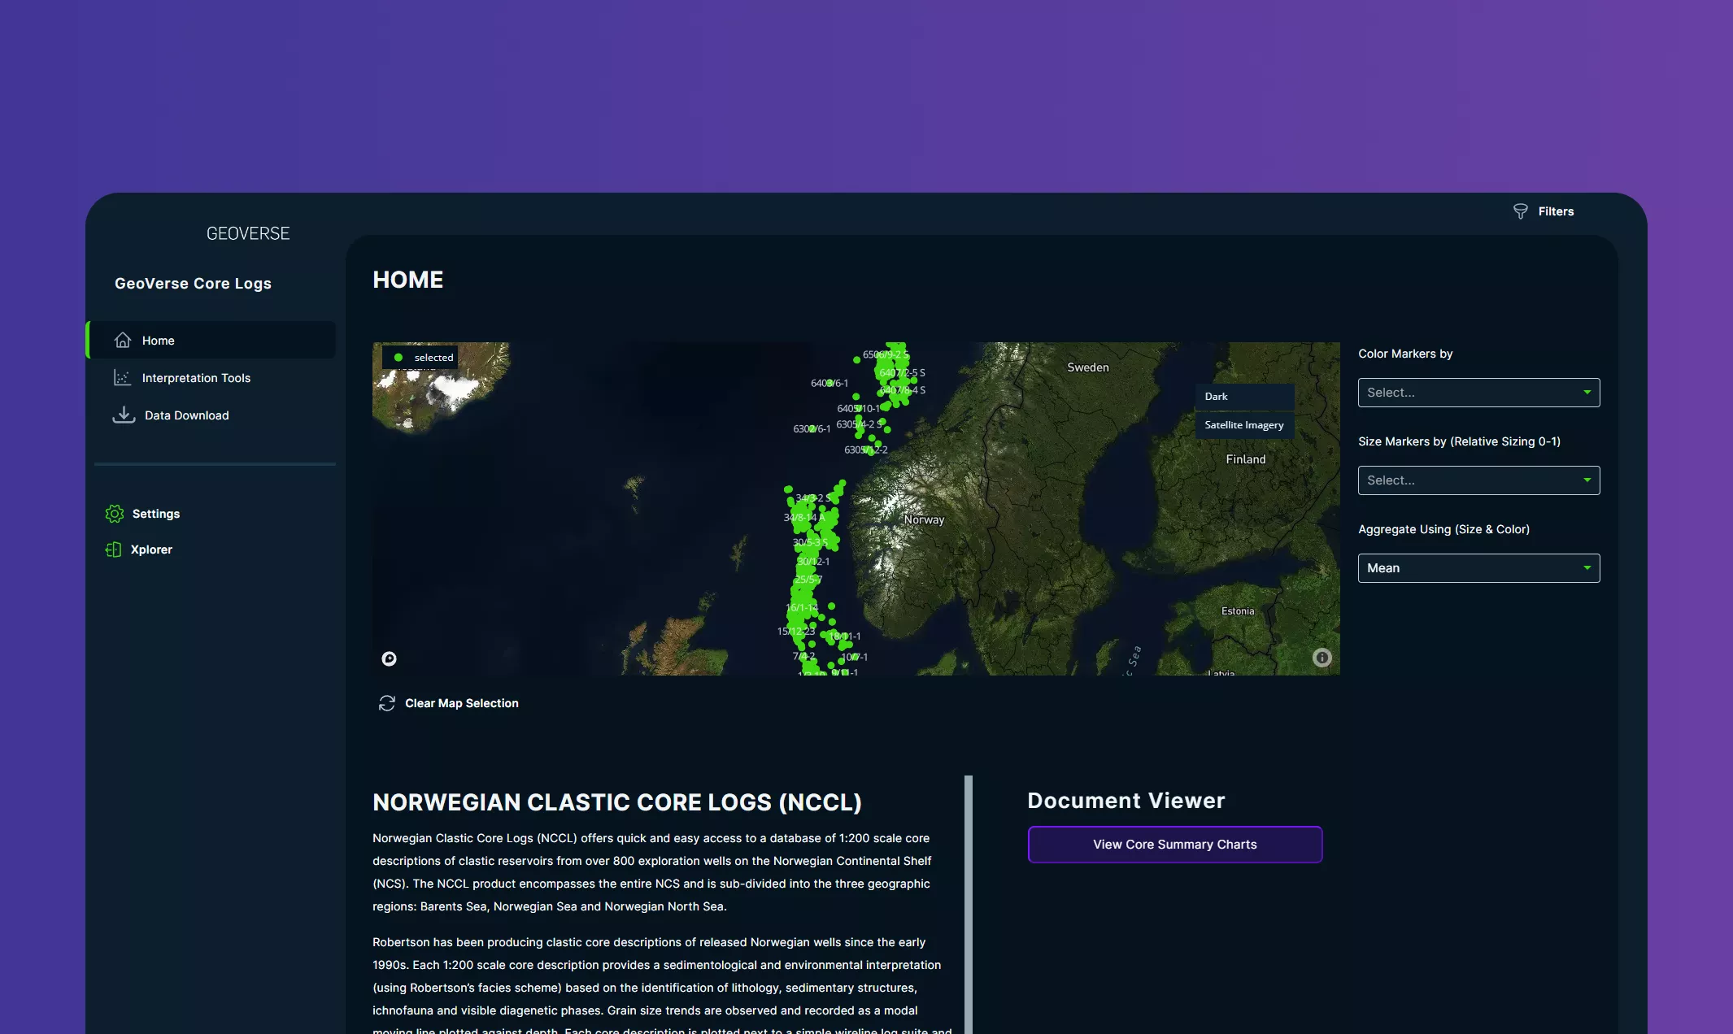Screen dimensions: 1733x1034
Task: Select the Home house icon in sidebar
Action: (123, 340)
